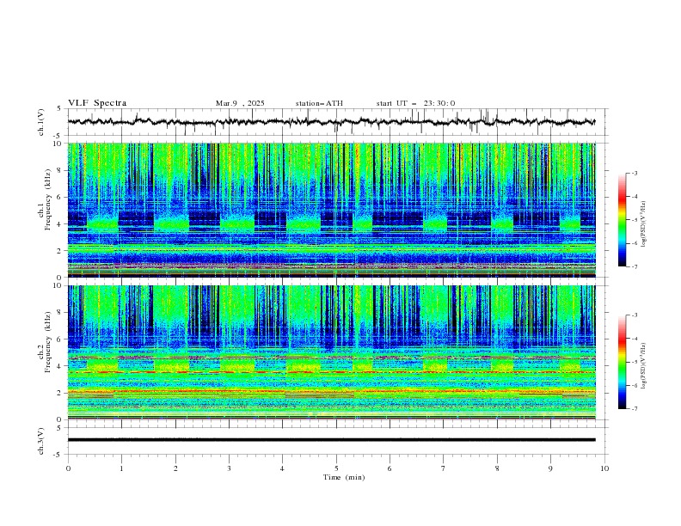681x526 pixels.
Task: Click the ch.1 PSD color scale bar
Action: tap(623, 220)
